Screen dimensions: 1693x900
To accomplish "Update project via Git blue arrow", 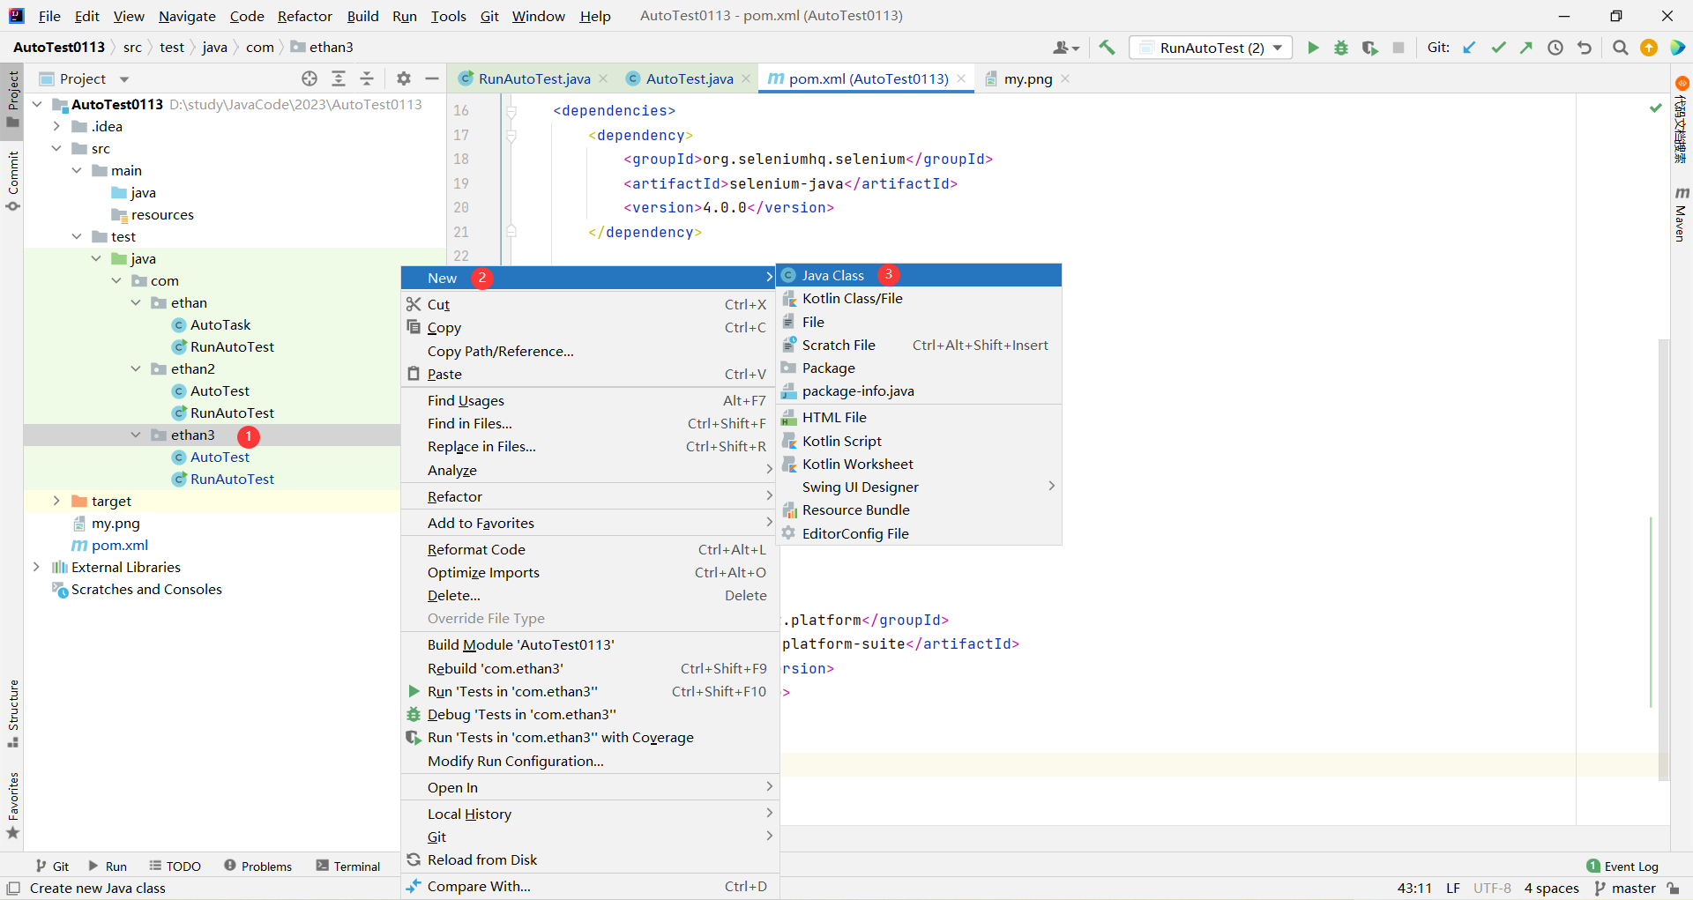I will 1469,48.
